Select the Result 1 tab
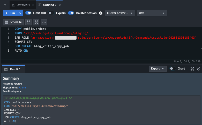The image size is (202, 125). click(13, 69)
